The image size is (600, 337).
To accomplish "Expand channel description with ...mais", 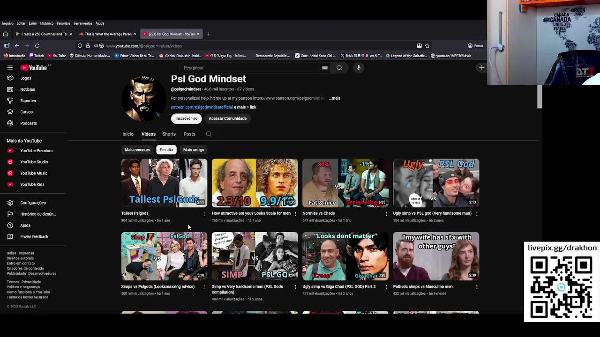I will [335, 98].
